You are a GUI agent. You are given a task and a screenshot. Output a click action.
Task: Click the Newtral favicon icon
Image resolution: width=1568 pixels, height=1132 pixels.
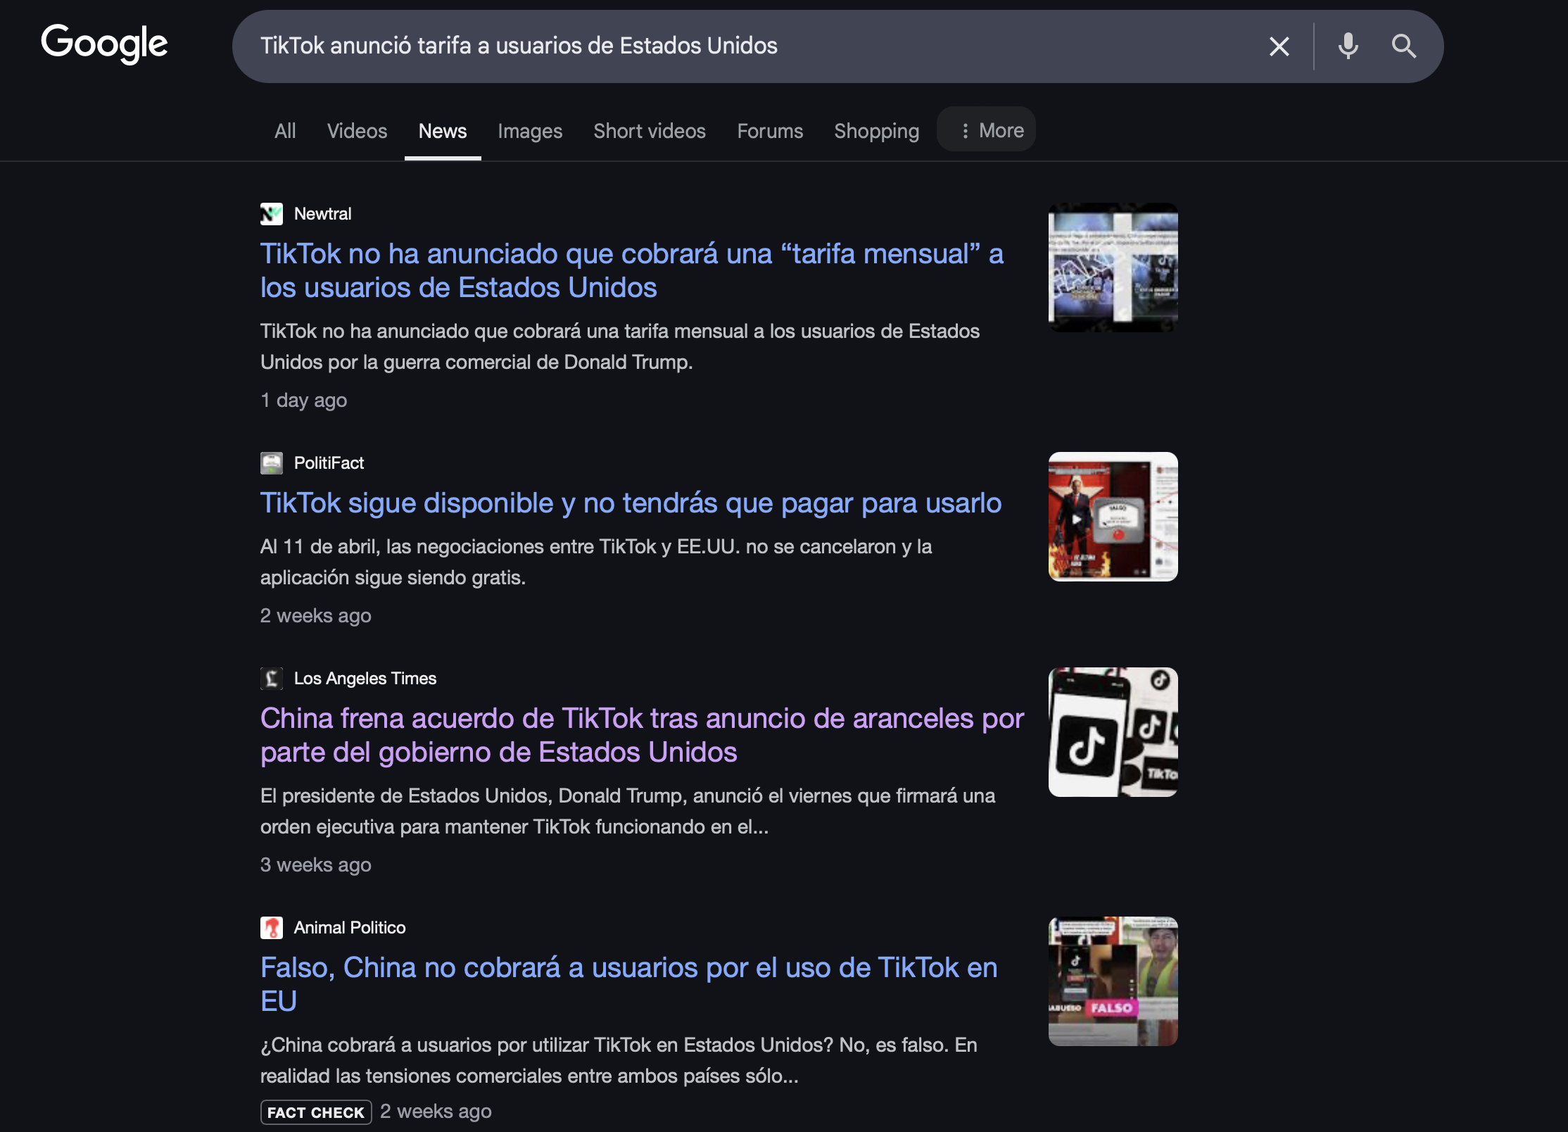point(272,214)
